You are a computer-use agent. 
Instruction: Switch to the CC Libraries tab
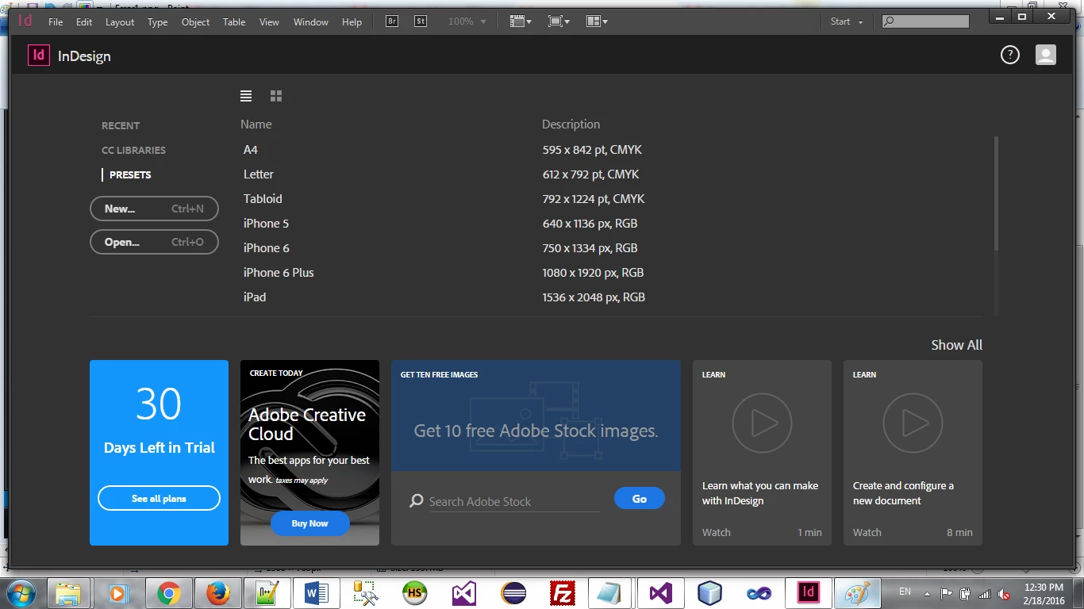click(133, 150)
